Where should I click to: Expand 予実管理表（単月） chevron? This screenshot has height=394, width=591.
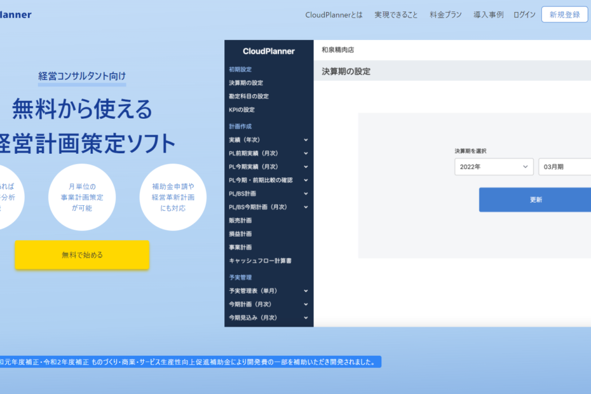[x=306, y=291]
